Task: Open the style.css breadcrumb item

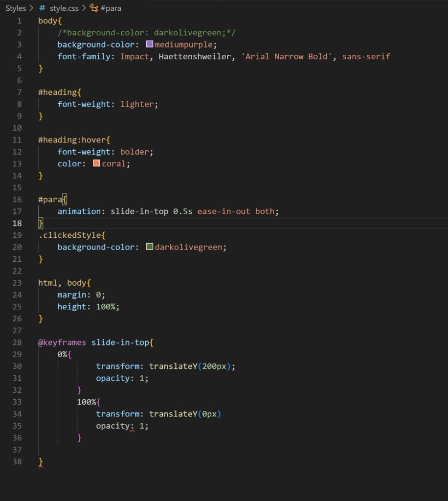Action: pos(64,8)
